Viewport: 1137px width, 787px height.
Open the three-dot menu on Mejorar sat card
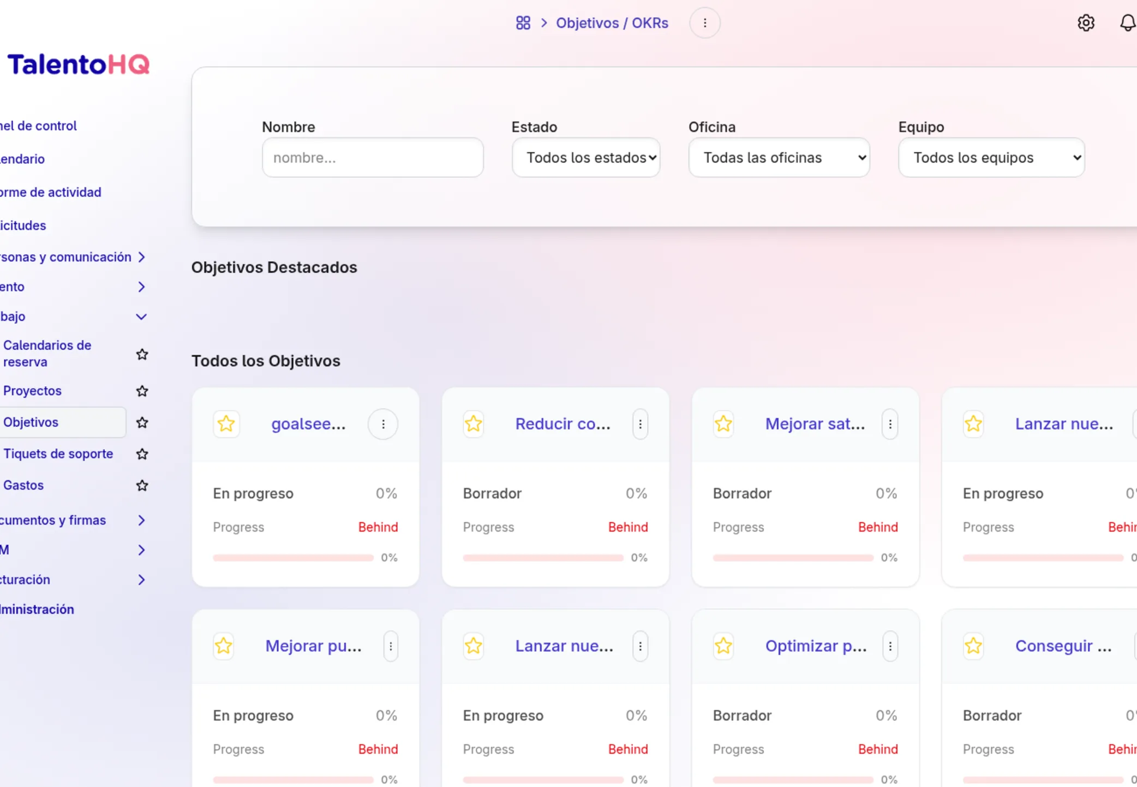890,424
